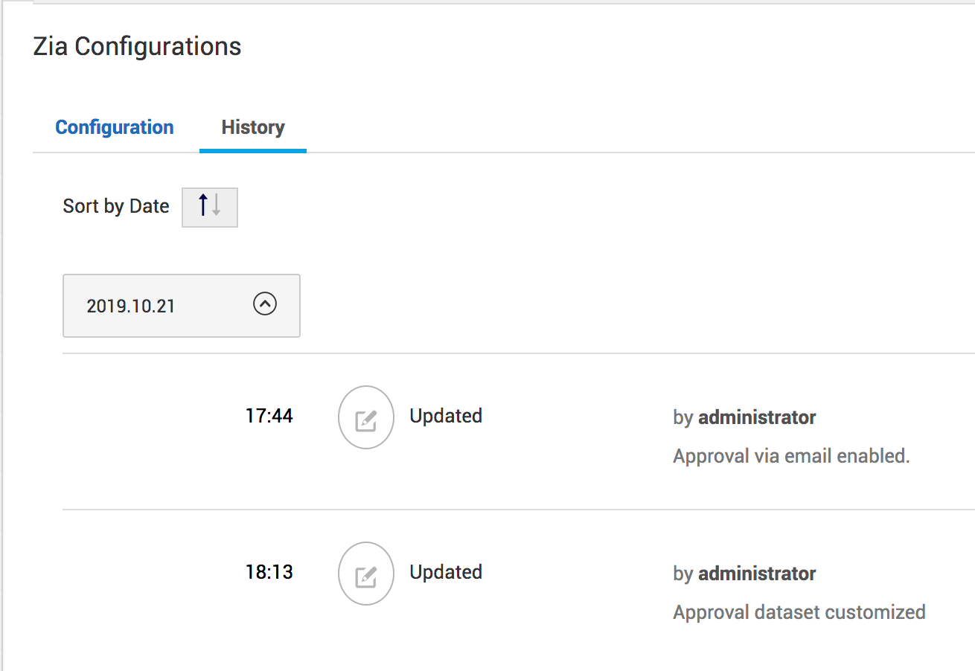
Task: Click administrator name in the 17:44 entry
Action: 757,417
